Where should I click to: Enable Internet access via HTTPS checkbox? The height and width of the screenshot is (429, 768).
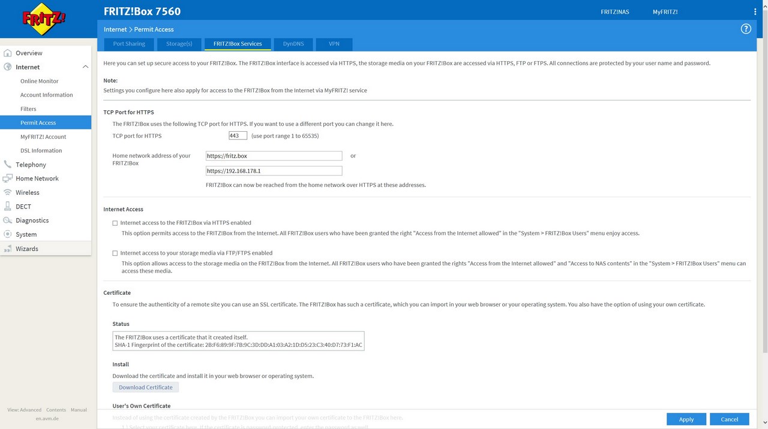click(x=115, y=223)
